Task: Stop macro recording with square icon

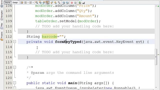Action: tap(75, 3)
